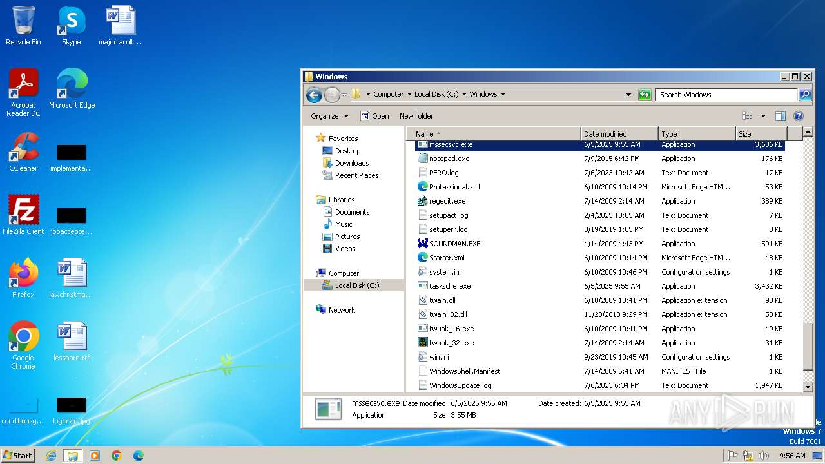825x464 pixels.
Task: Sort by Date modified column header
Action: [619, 133]
